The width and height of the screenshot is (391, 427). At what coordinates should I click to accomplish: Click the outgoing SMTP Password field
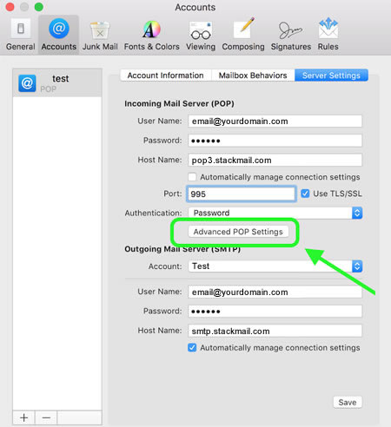(x=275, y=312)
